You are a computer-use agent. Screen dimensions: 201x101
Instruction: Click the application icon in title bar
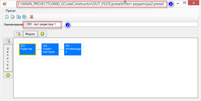coord(4,4)
